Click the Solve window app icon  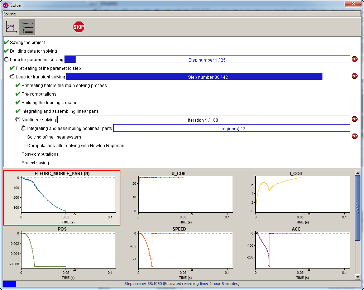5,5
